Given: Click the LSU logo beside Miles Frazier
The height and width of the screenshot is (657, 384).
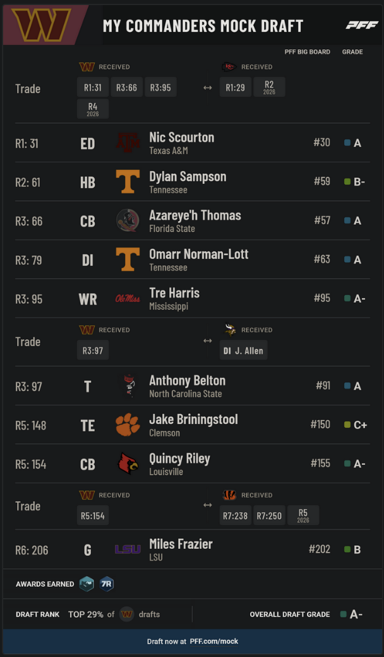Looking at the screenshot, I should [x=128, y=550].
